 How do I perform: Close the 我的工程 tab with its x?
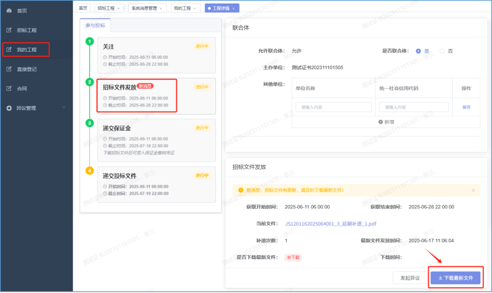[195, 9]
